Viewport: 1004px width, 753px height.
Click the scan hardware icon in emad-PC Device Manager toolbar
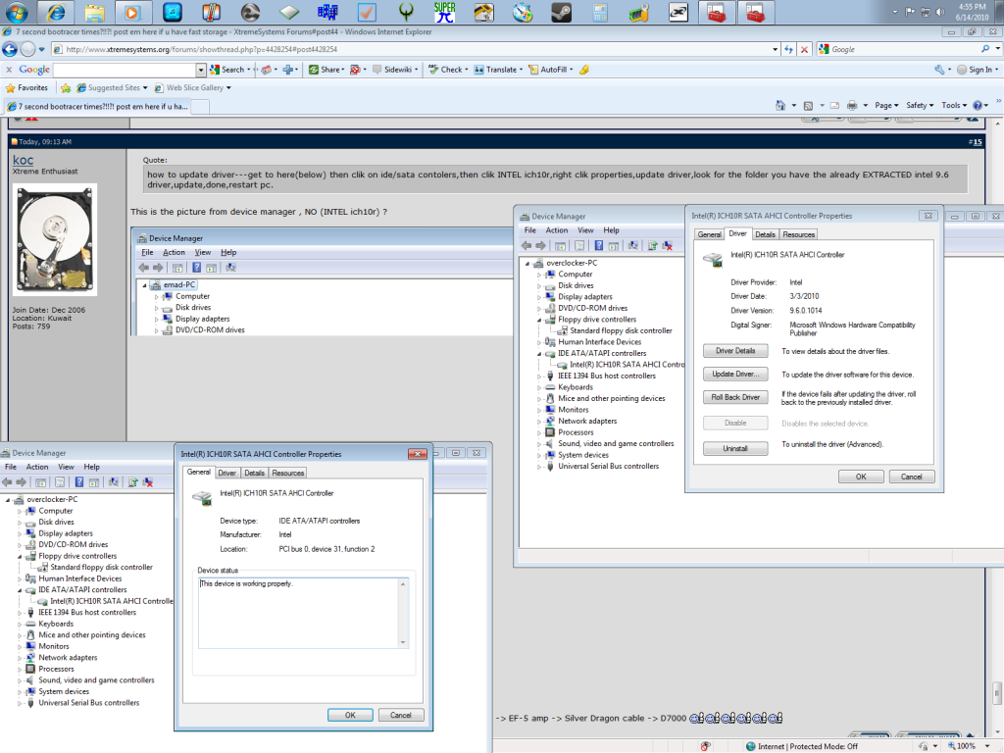click(x=230, y=268)
